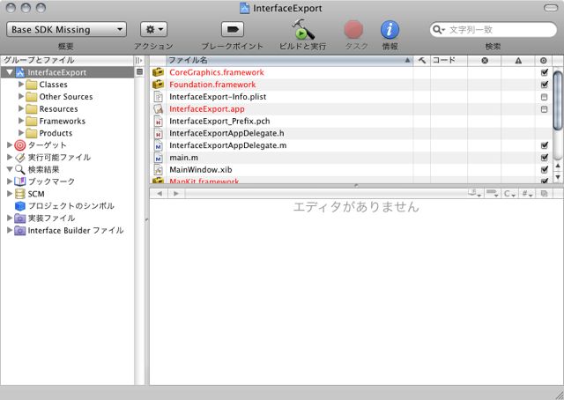The image size is (564, 400).
Task: Select the Resources folder icon
Action: click(32, 109)
